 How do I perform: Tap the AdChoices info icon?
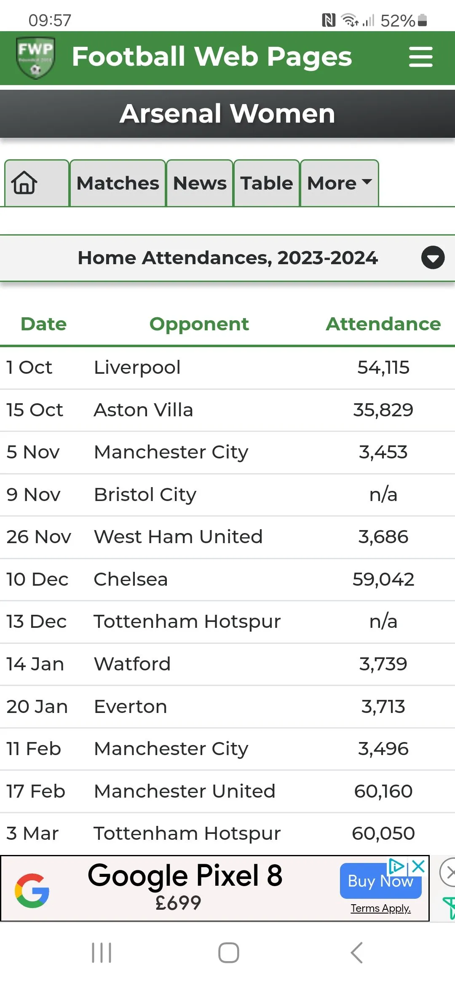(396, 866)
